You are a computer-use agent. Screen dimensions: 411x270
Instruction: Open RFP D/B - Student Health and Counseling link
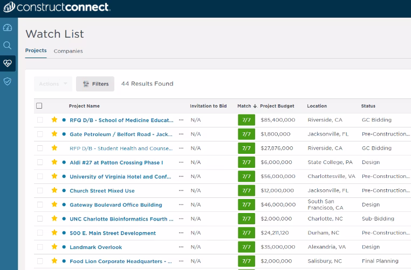point(121,148)
